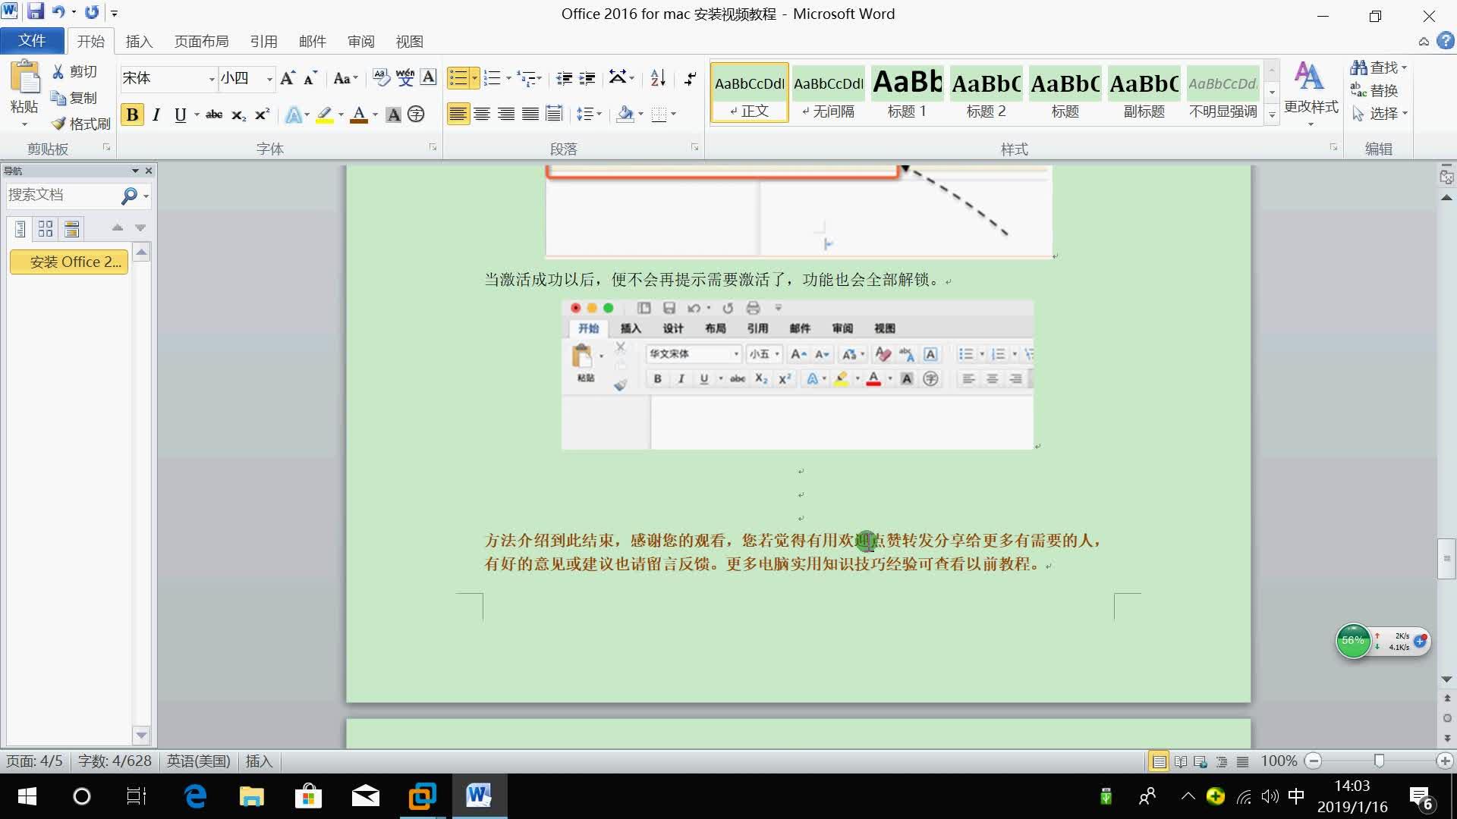1457x819 pixels.
Task: Open Word Help question mark
Action: 1445,41
